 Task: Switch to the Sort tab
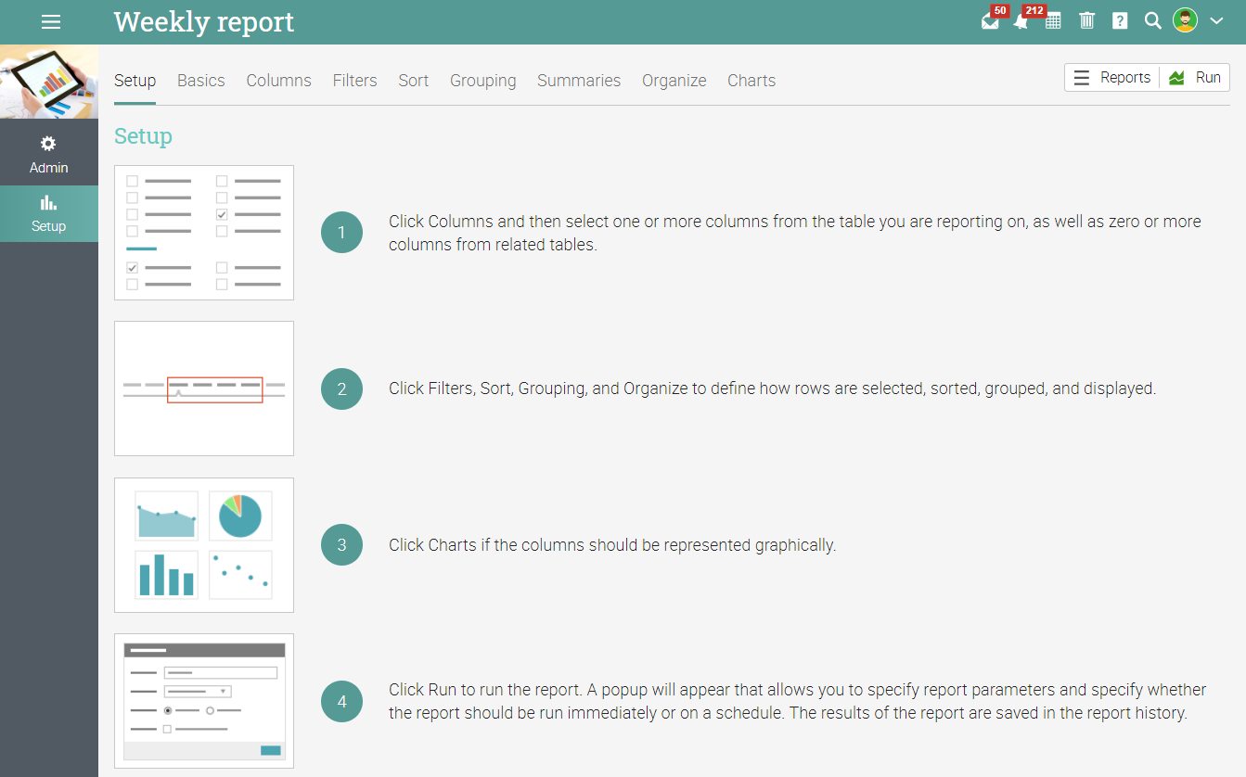[414, 81]
